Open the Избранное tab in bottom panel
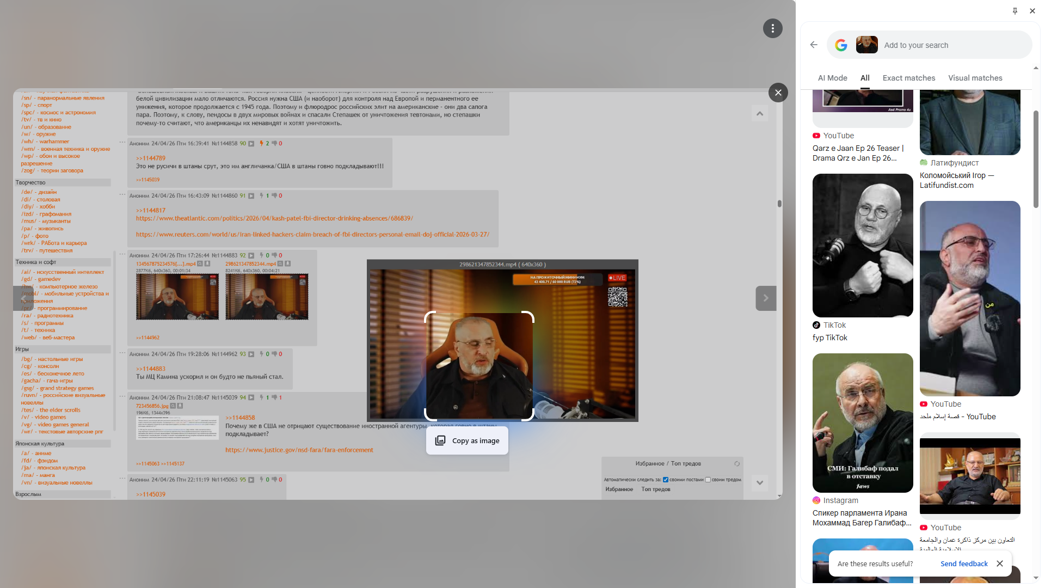The width and height of the screenshot is (1045, 588). [x=619, y=489]
